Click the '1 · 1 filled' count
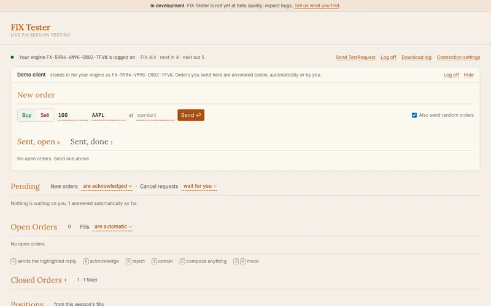 [x=87, y=280]
